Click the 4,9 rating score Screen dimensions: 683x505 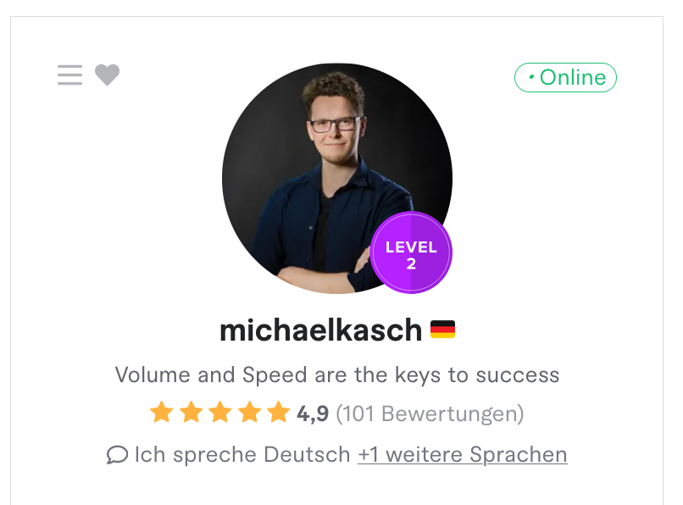point(313,413)
